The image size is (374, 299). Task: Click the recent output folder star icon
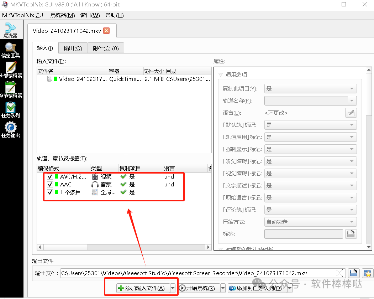coord(368,273)
